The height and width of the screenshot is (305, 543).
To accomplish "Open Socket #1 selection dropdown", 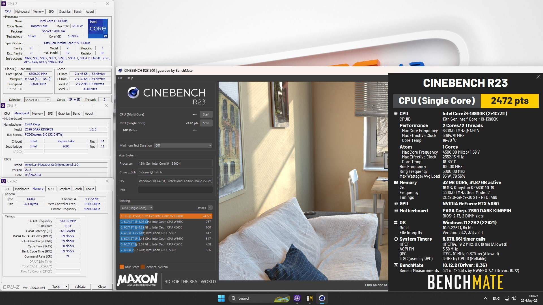I will [37, 100].
